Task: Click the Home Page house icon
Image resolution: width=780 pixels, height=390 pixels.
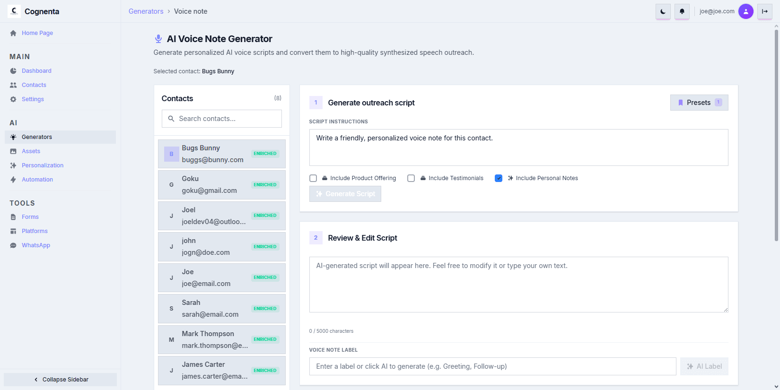Action: click(13, 33)
